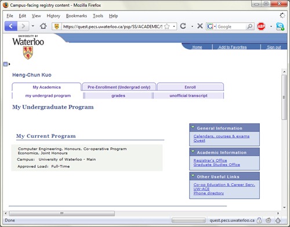Click the Heng-Chun Kuo name heading
The width and height of the screenshot is (290, 227).
(x=32, y=75)
